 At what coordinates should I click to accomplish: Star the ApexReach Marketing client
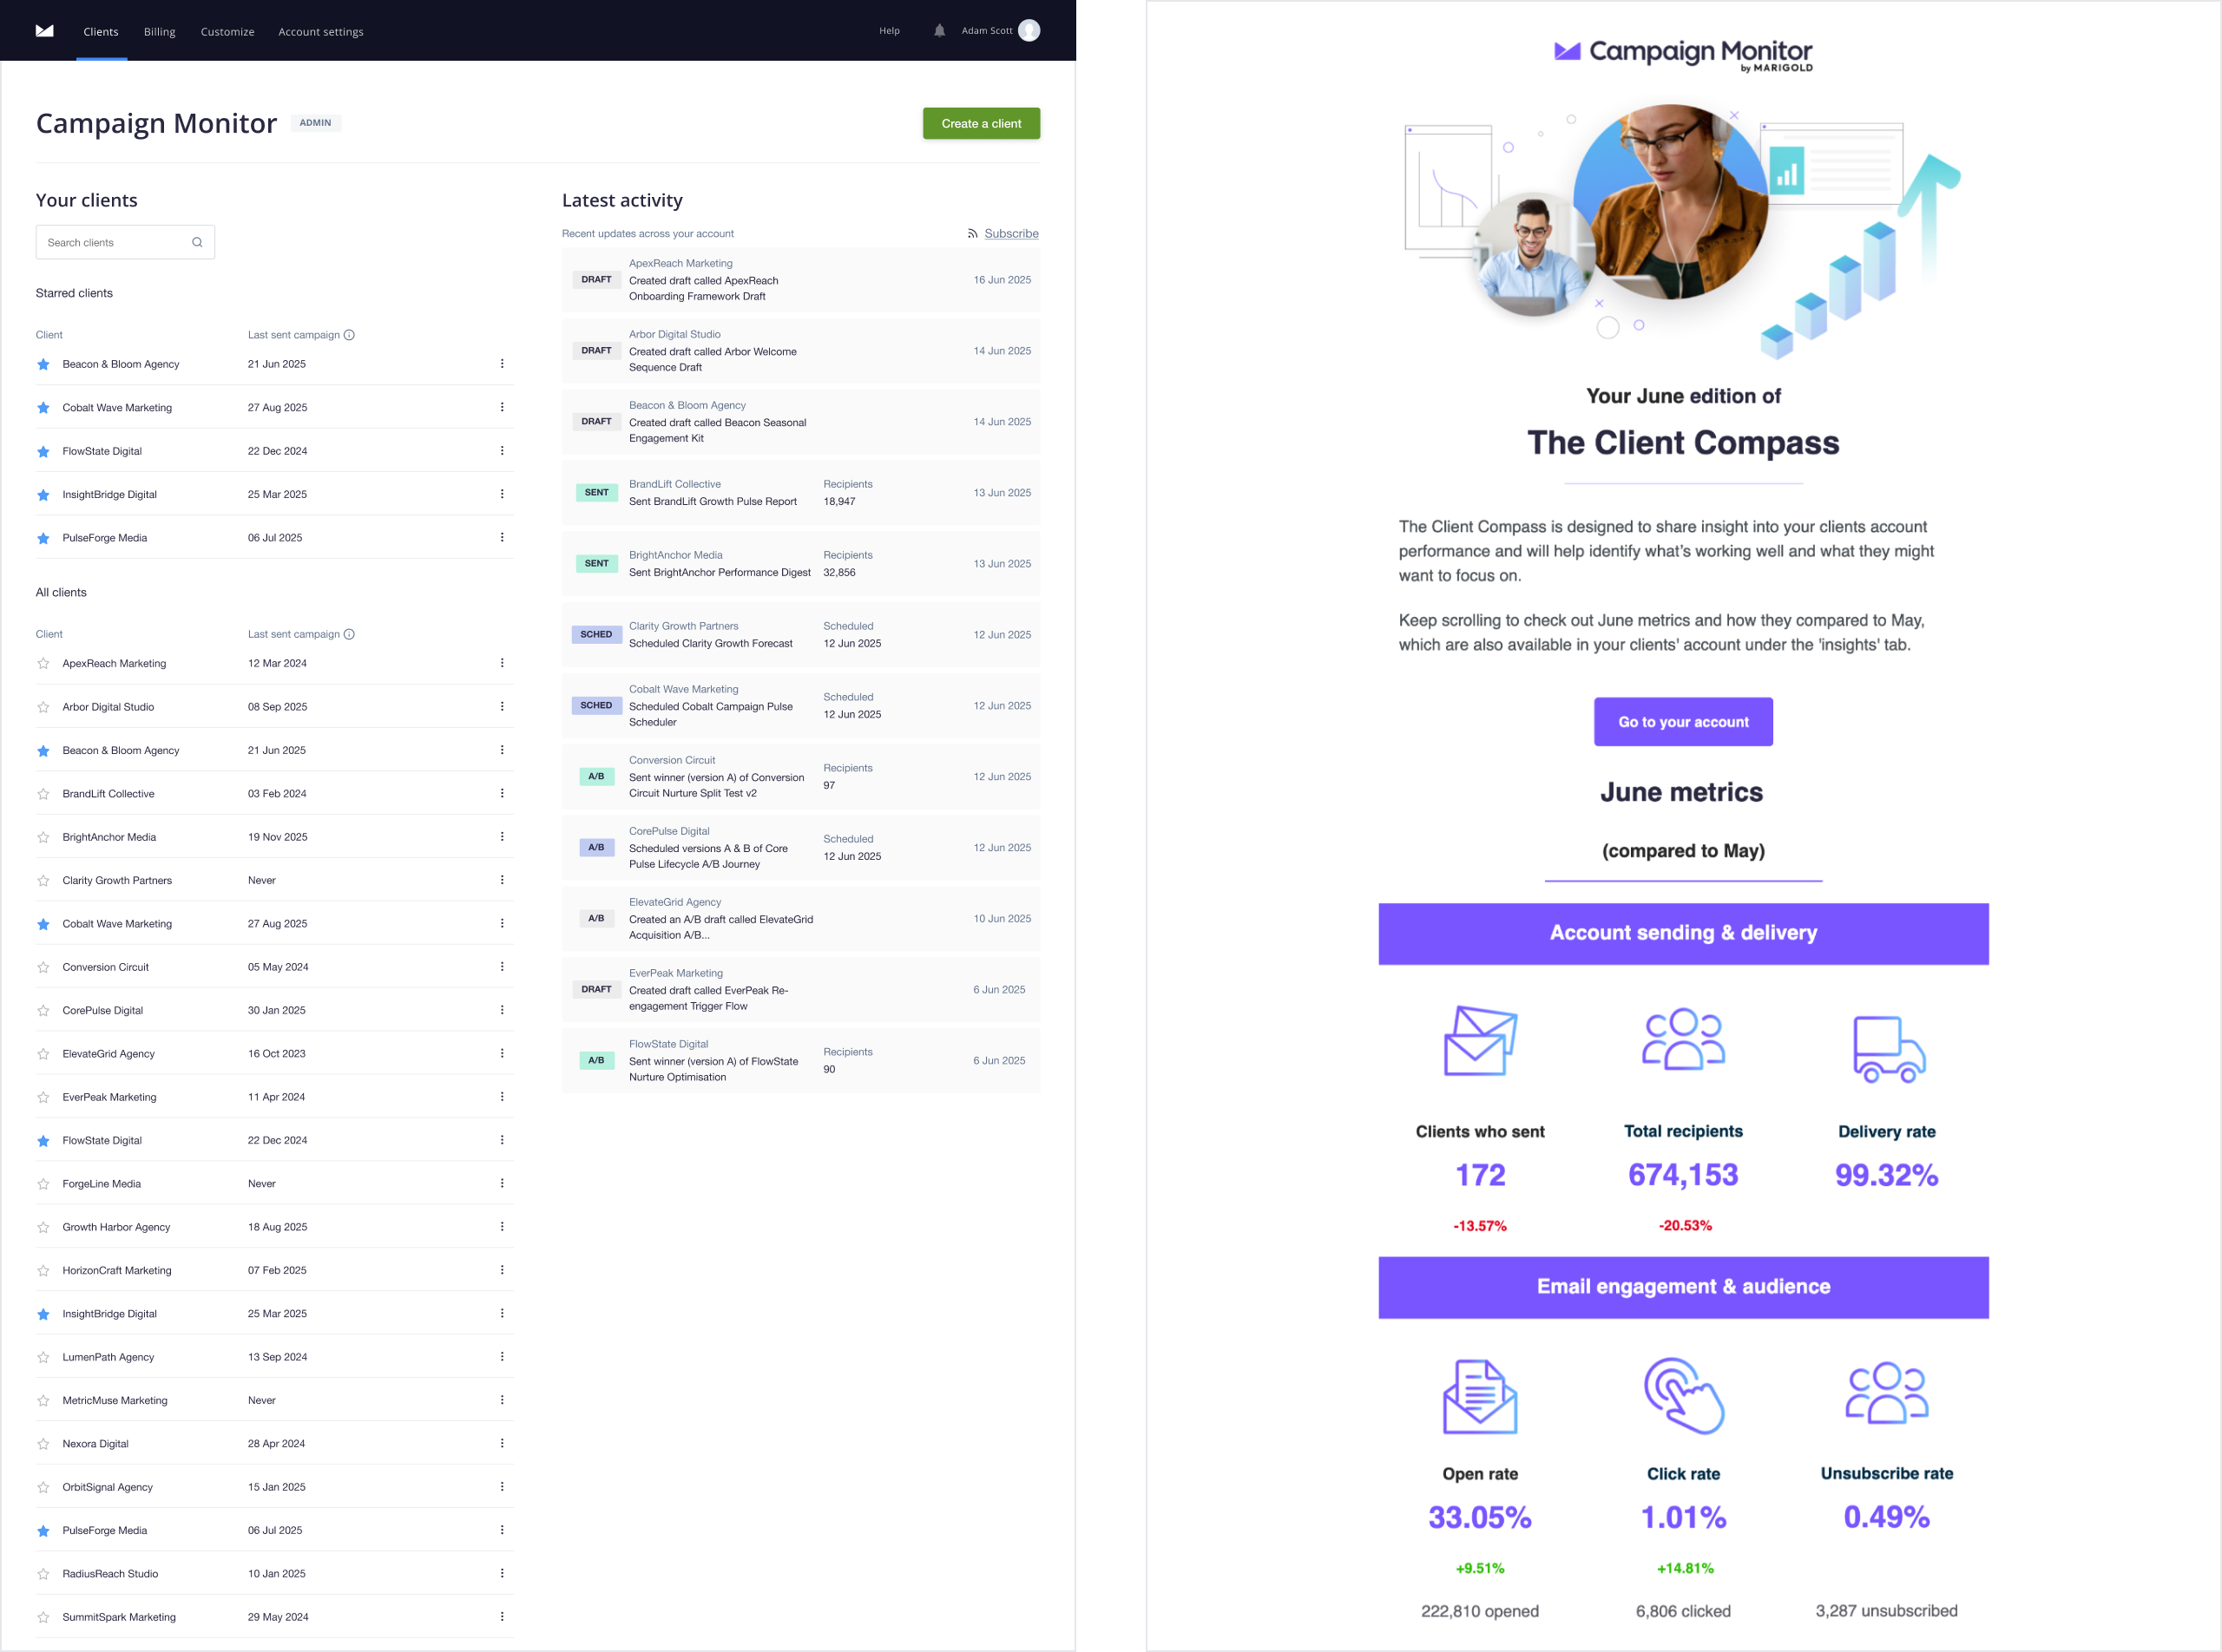tap(43, 664)
